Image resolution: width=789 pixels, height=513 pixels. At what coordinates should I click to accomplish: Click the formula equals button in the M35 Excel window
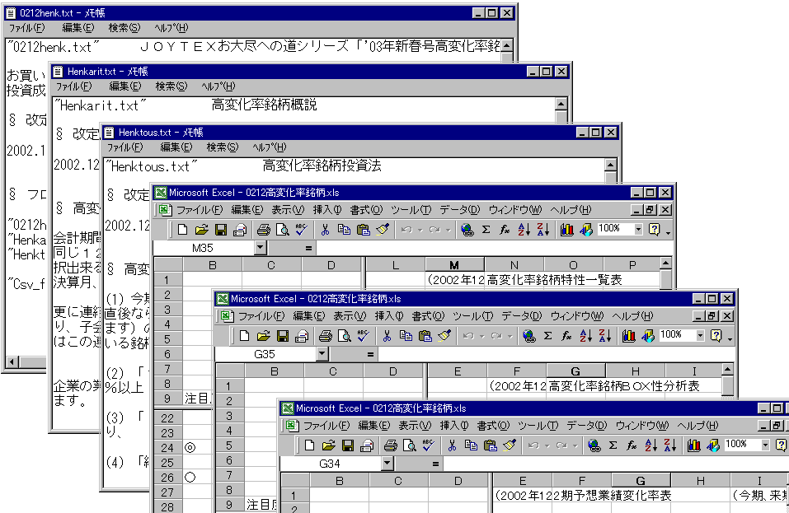point(308,248)
